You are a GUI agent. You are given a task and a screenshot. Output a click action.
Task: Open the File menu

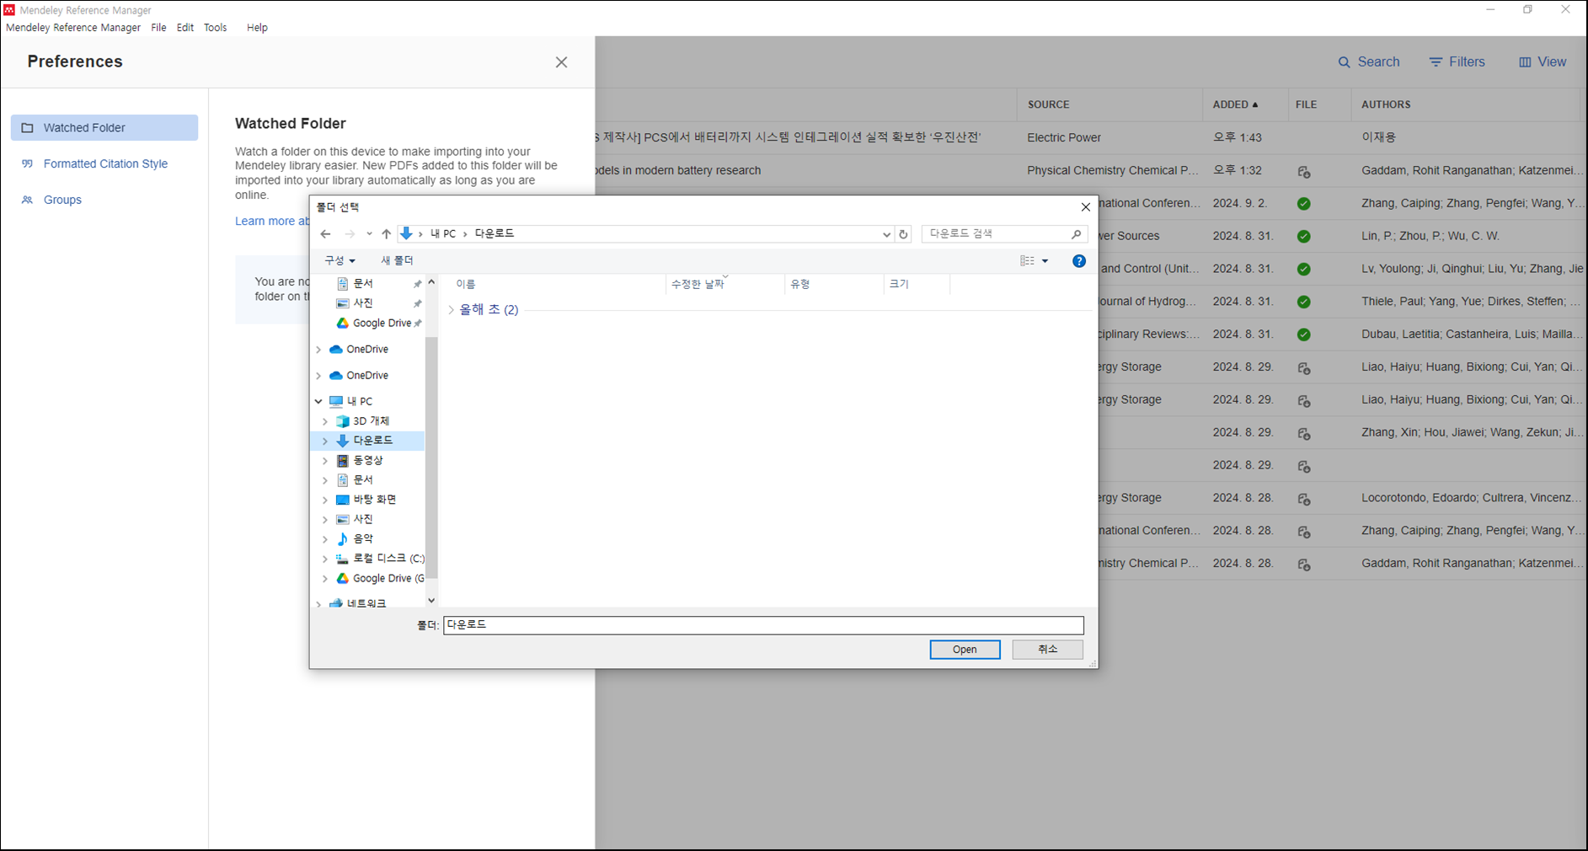tap(158, 28)
